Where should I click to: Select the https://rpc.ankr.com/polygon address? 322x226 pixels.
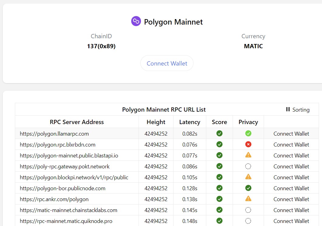point(54,199)
